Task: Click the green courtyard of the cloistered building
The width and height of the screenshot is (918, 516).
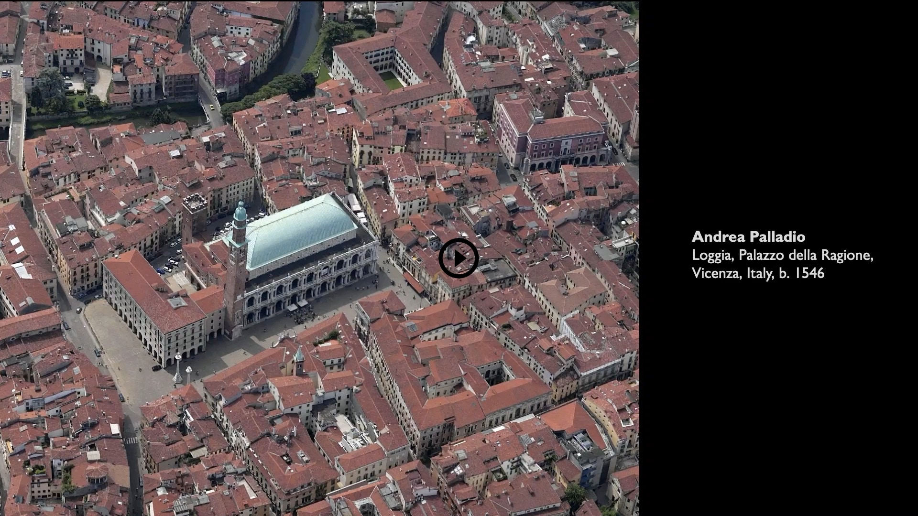Action: tap(392, 80)
